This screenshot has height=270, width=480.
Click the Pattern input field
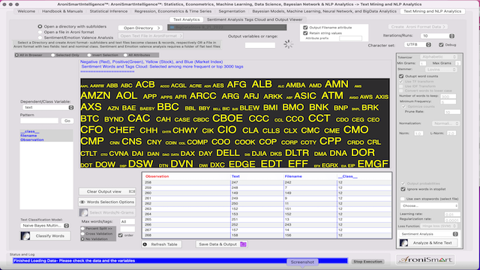(39, 121)
